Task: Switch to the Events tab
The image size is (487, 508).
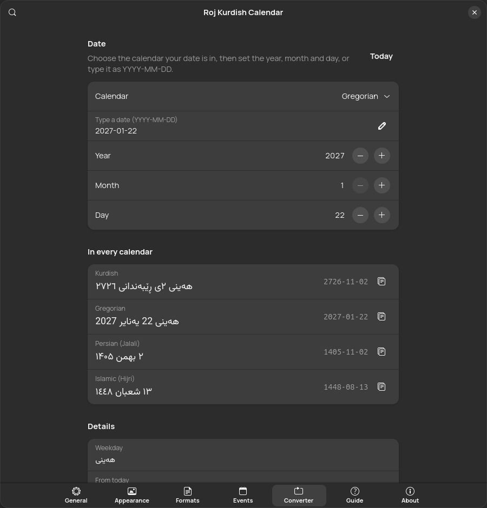Action: pyautogui.click(x=243, y=496)
